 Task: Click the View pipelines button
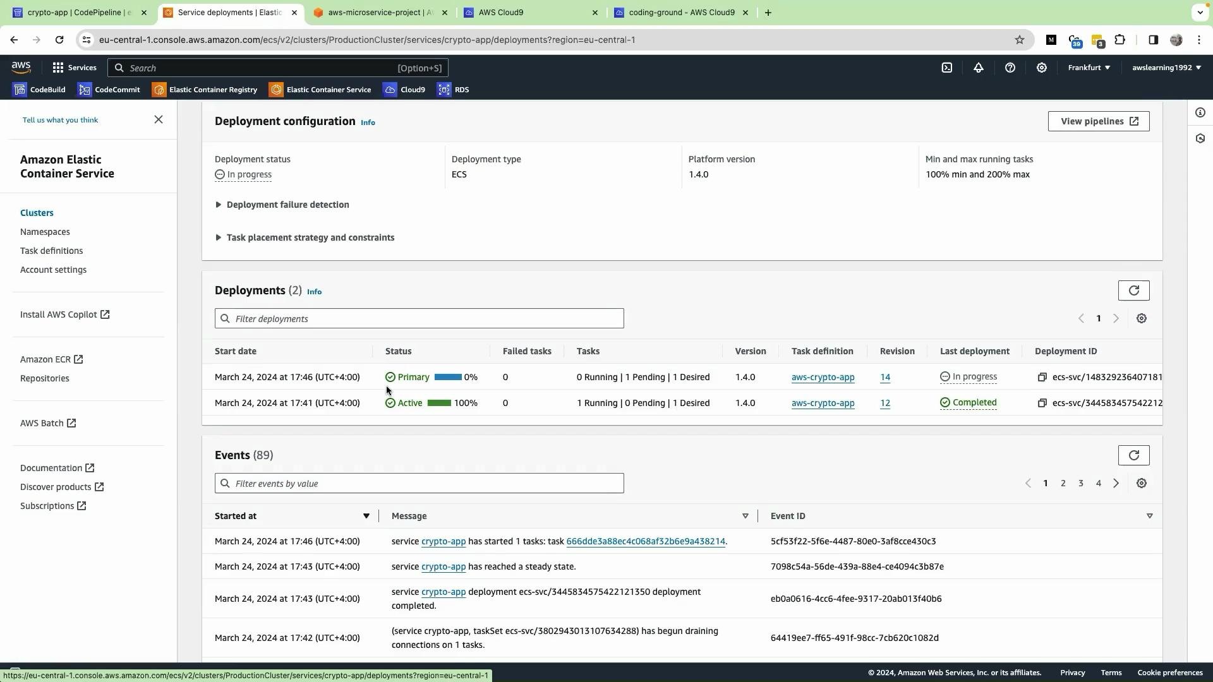coord(1099,121)
